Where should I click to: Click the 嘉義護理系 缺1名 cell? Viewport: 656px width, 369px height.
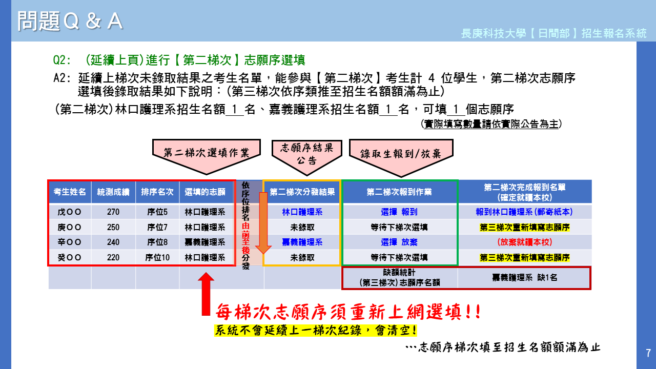pyautogui.click(x=524, y=277)
